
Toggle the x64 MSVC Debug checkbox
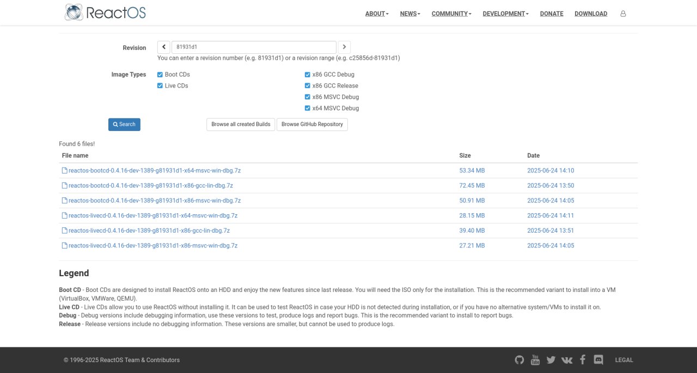(x=308, y=108)
